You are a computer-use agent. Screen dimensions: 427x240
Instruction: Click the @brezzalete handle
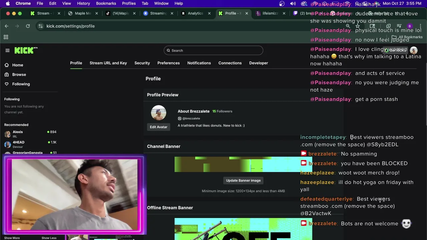pos(191,118)
